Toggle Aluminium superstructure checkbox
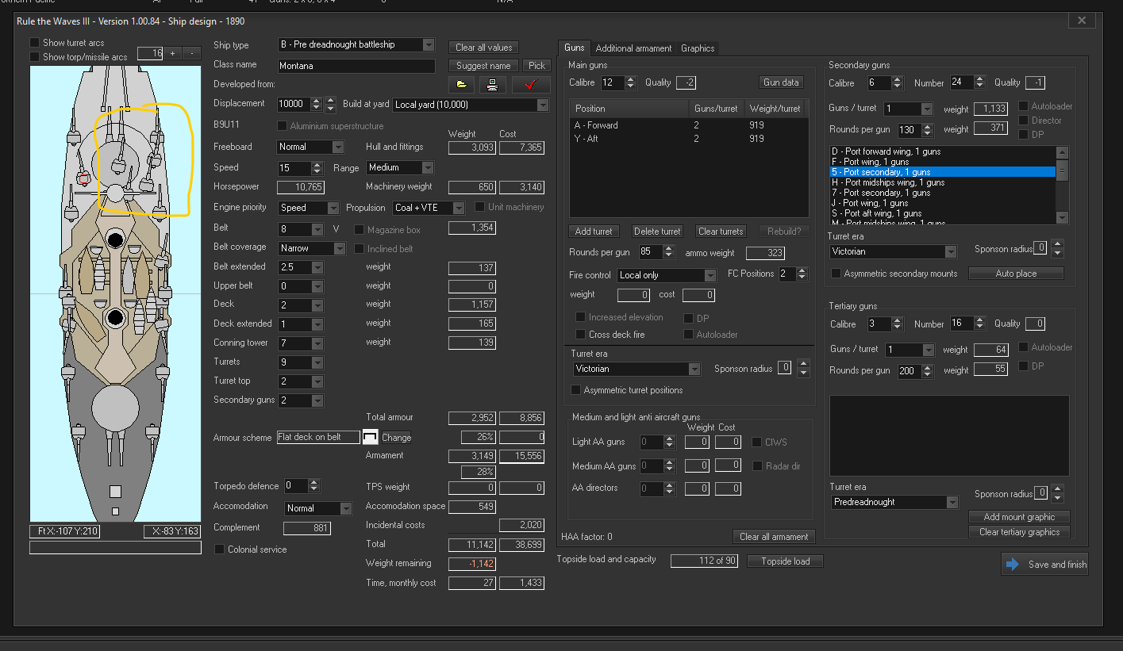 click(x=282, y=126)
